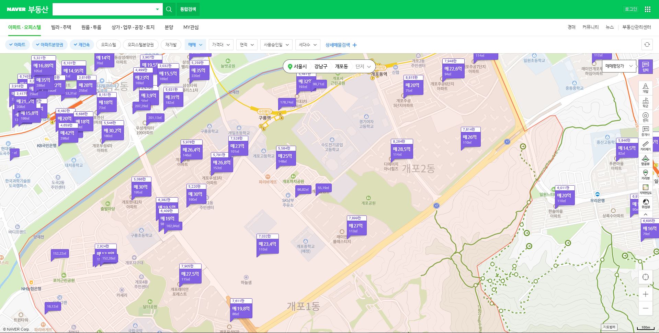Viewport: 659px width, 333px height.
Task: Switch to 항공뷰 aerial view
Action: click(x=646, y=160)
